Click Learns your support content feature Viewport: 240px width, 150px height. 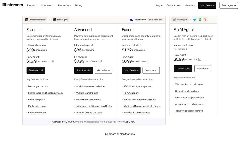tap(190, 98)
